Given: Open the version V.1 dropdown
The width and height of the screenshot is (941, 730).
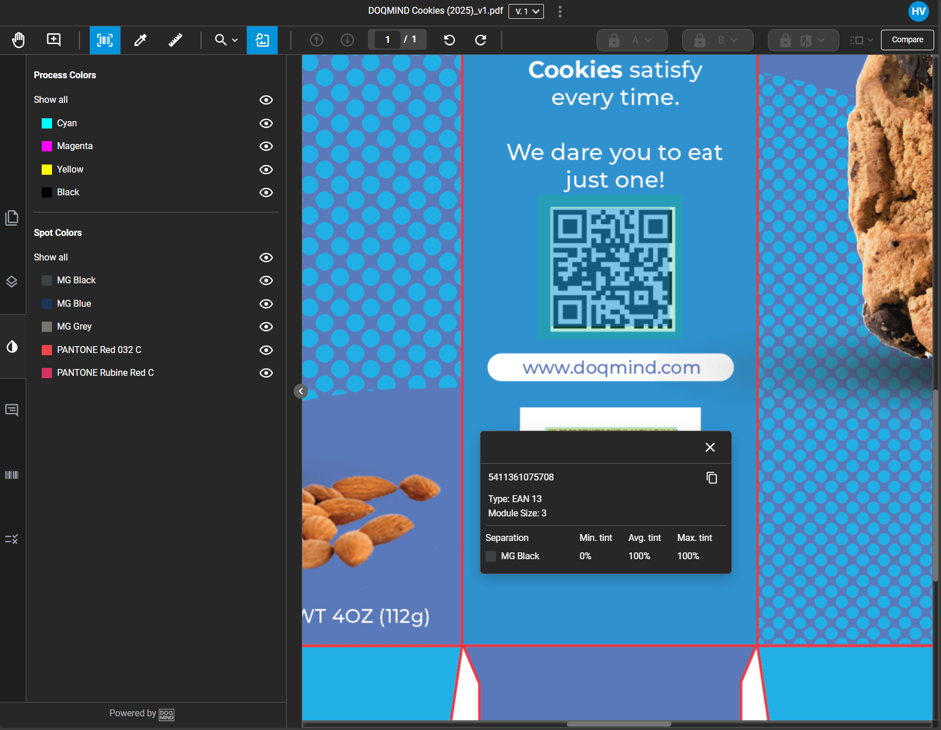Looking at the screenshot, I should (x=526, y=11).
